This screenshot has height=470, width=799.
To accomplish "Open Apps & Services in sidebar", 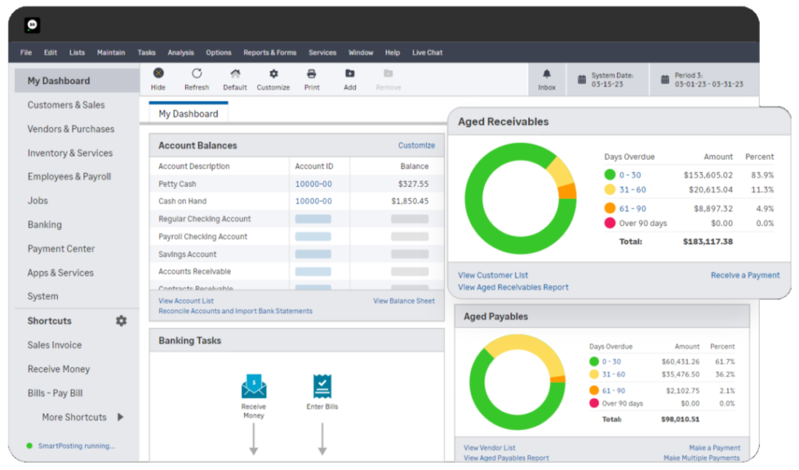I will click(x=61, y=273).
